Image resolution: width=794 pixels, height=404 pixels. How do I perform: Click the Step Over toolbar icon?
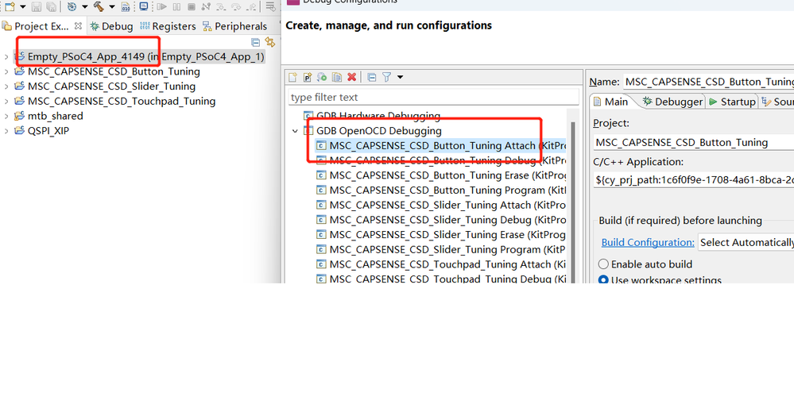[236, 6]
